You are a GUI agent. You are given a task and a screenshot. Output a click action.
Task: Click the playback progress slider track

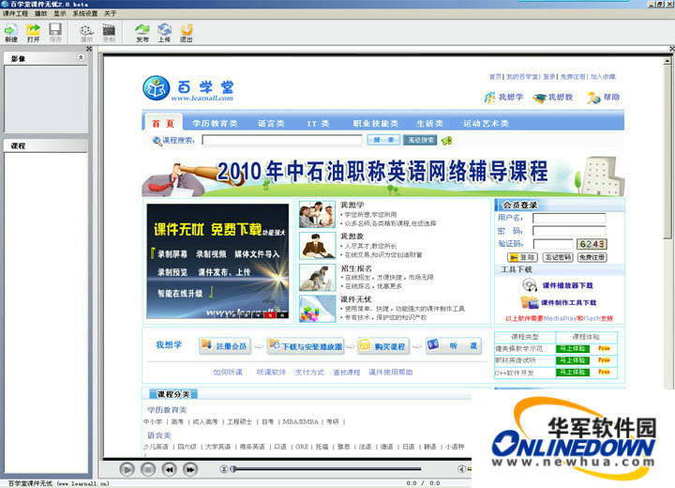tap(327, 468)
